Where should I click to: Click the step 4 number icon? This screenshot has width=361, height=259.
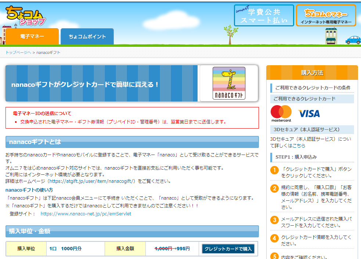pos(274,238)
